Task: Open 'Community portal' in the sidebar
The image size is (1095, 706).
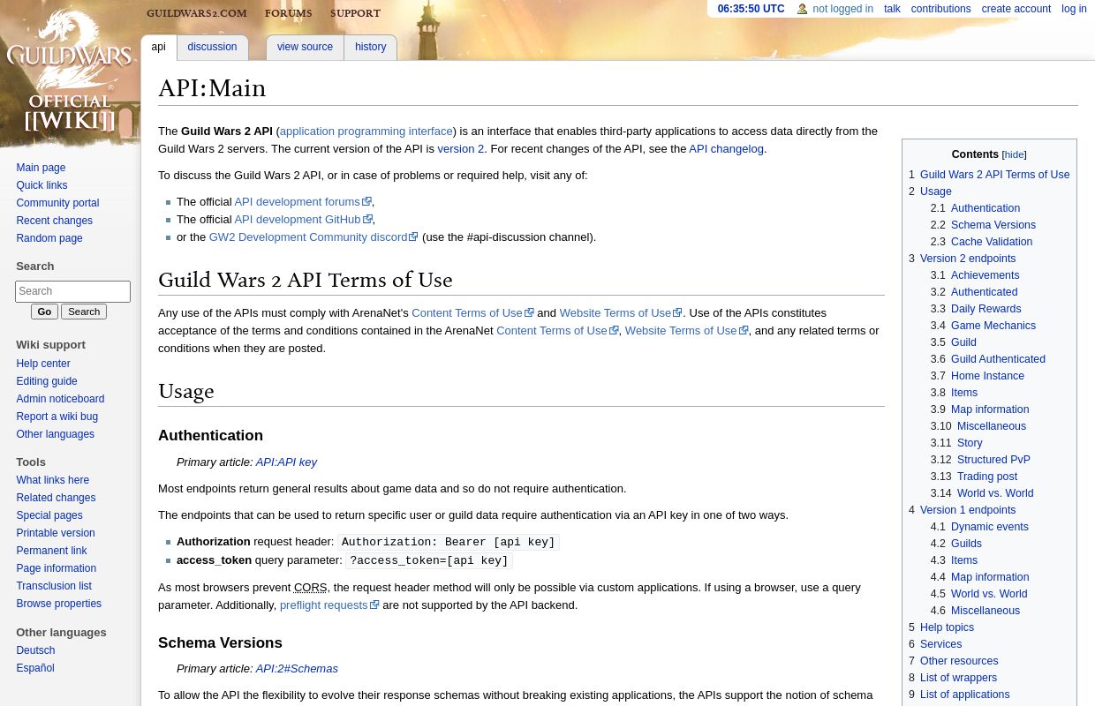Action: click(x=57, y=203)
